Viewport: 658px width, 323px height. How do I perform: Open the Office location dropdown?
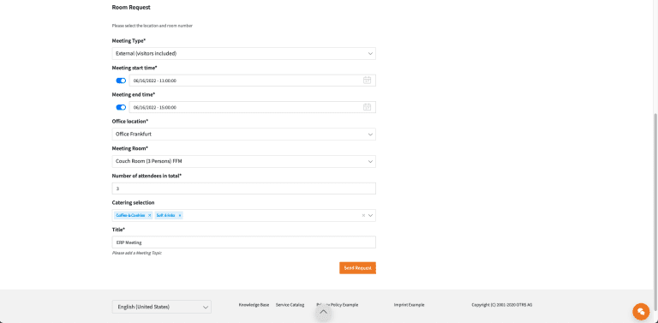[244, 135]
